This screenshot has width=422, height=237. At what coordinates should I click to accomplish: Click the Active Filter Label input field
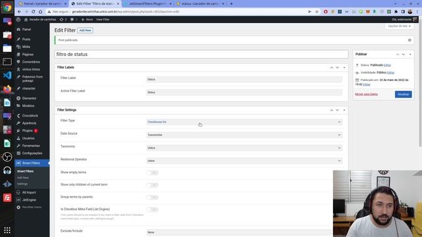click(244, 92)
